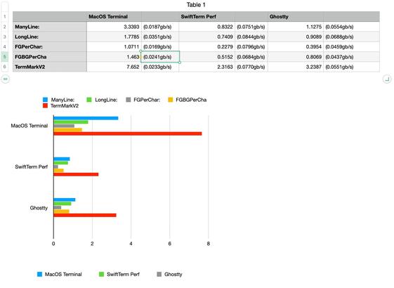
Task: Select the 'FGPerChar:' row label cell
Action: pyautogui.click(x=50, y=47)
